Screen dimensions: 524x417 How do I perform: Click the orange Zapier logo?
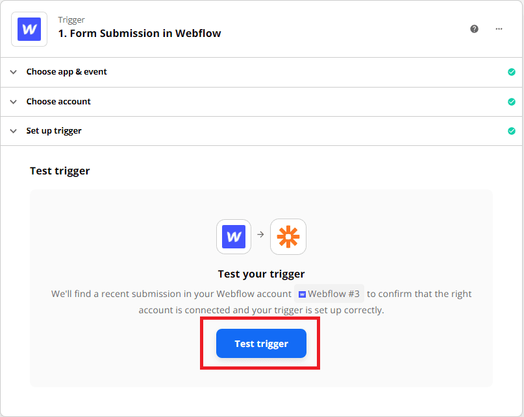pyautogui.click(x=288, y=237)
